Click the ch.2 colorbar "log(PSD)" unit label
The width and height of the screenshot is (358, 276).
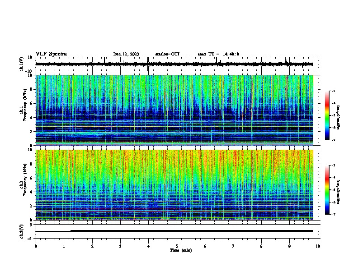(x=338, y=192)
